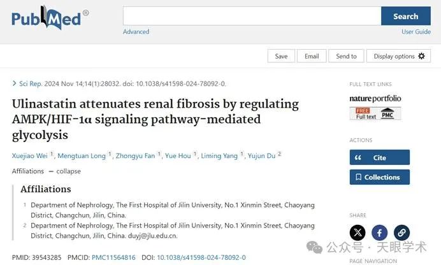The image size is (441, 265).
Task: Open the Advanced search link
Action: [x=136, y=32]
